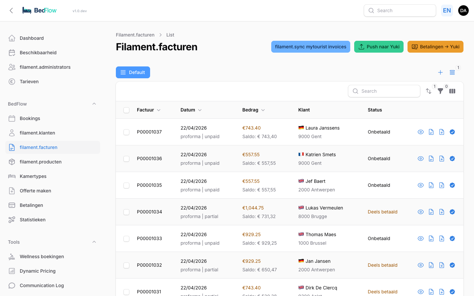Switch language with the EN button
Viewport: 474px width, 296px height.
point(447,11)
